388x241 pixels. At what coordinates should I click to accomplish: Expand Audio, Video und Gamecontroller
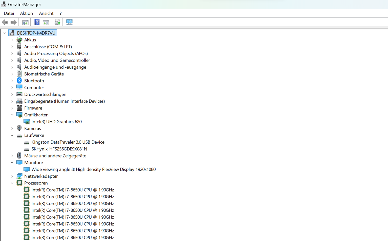(12, 60)
